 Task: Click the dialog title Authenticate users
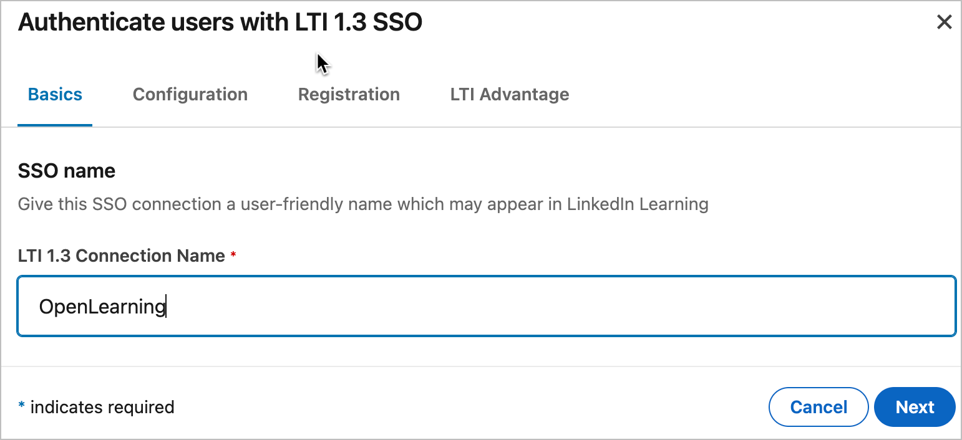220,22
